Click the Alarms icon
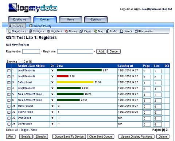175x141 pixels. click(66, 31)
